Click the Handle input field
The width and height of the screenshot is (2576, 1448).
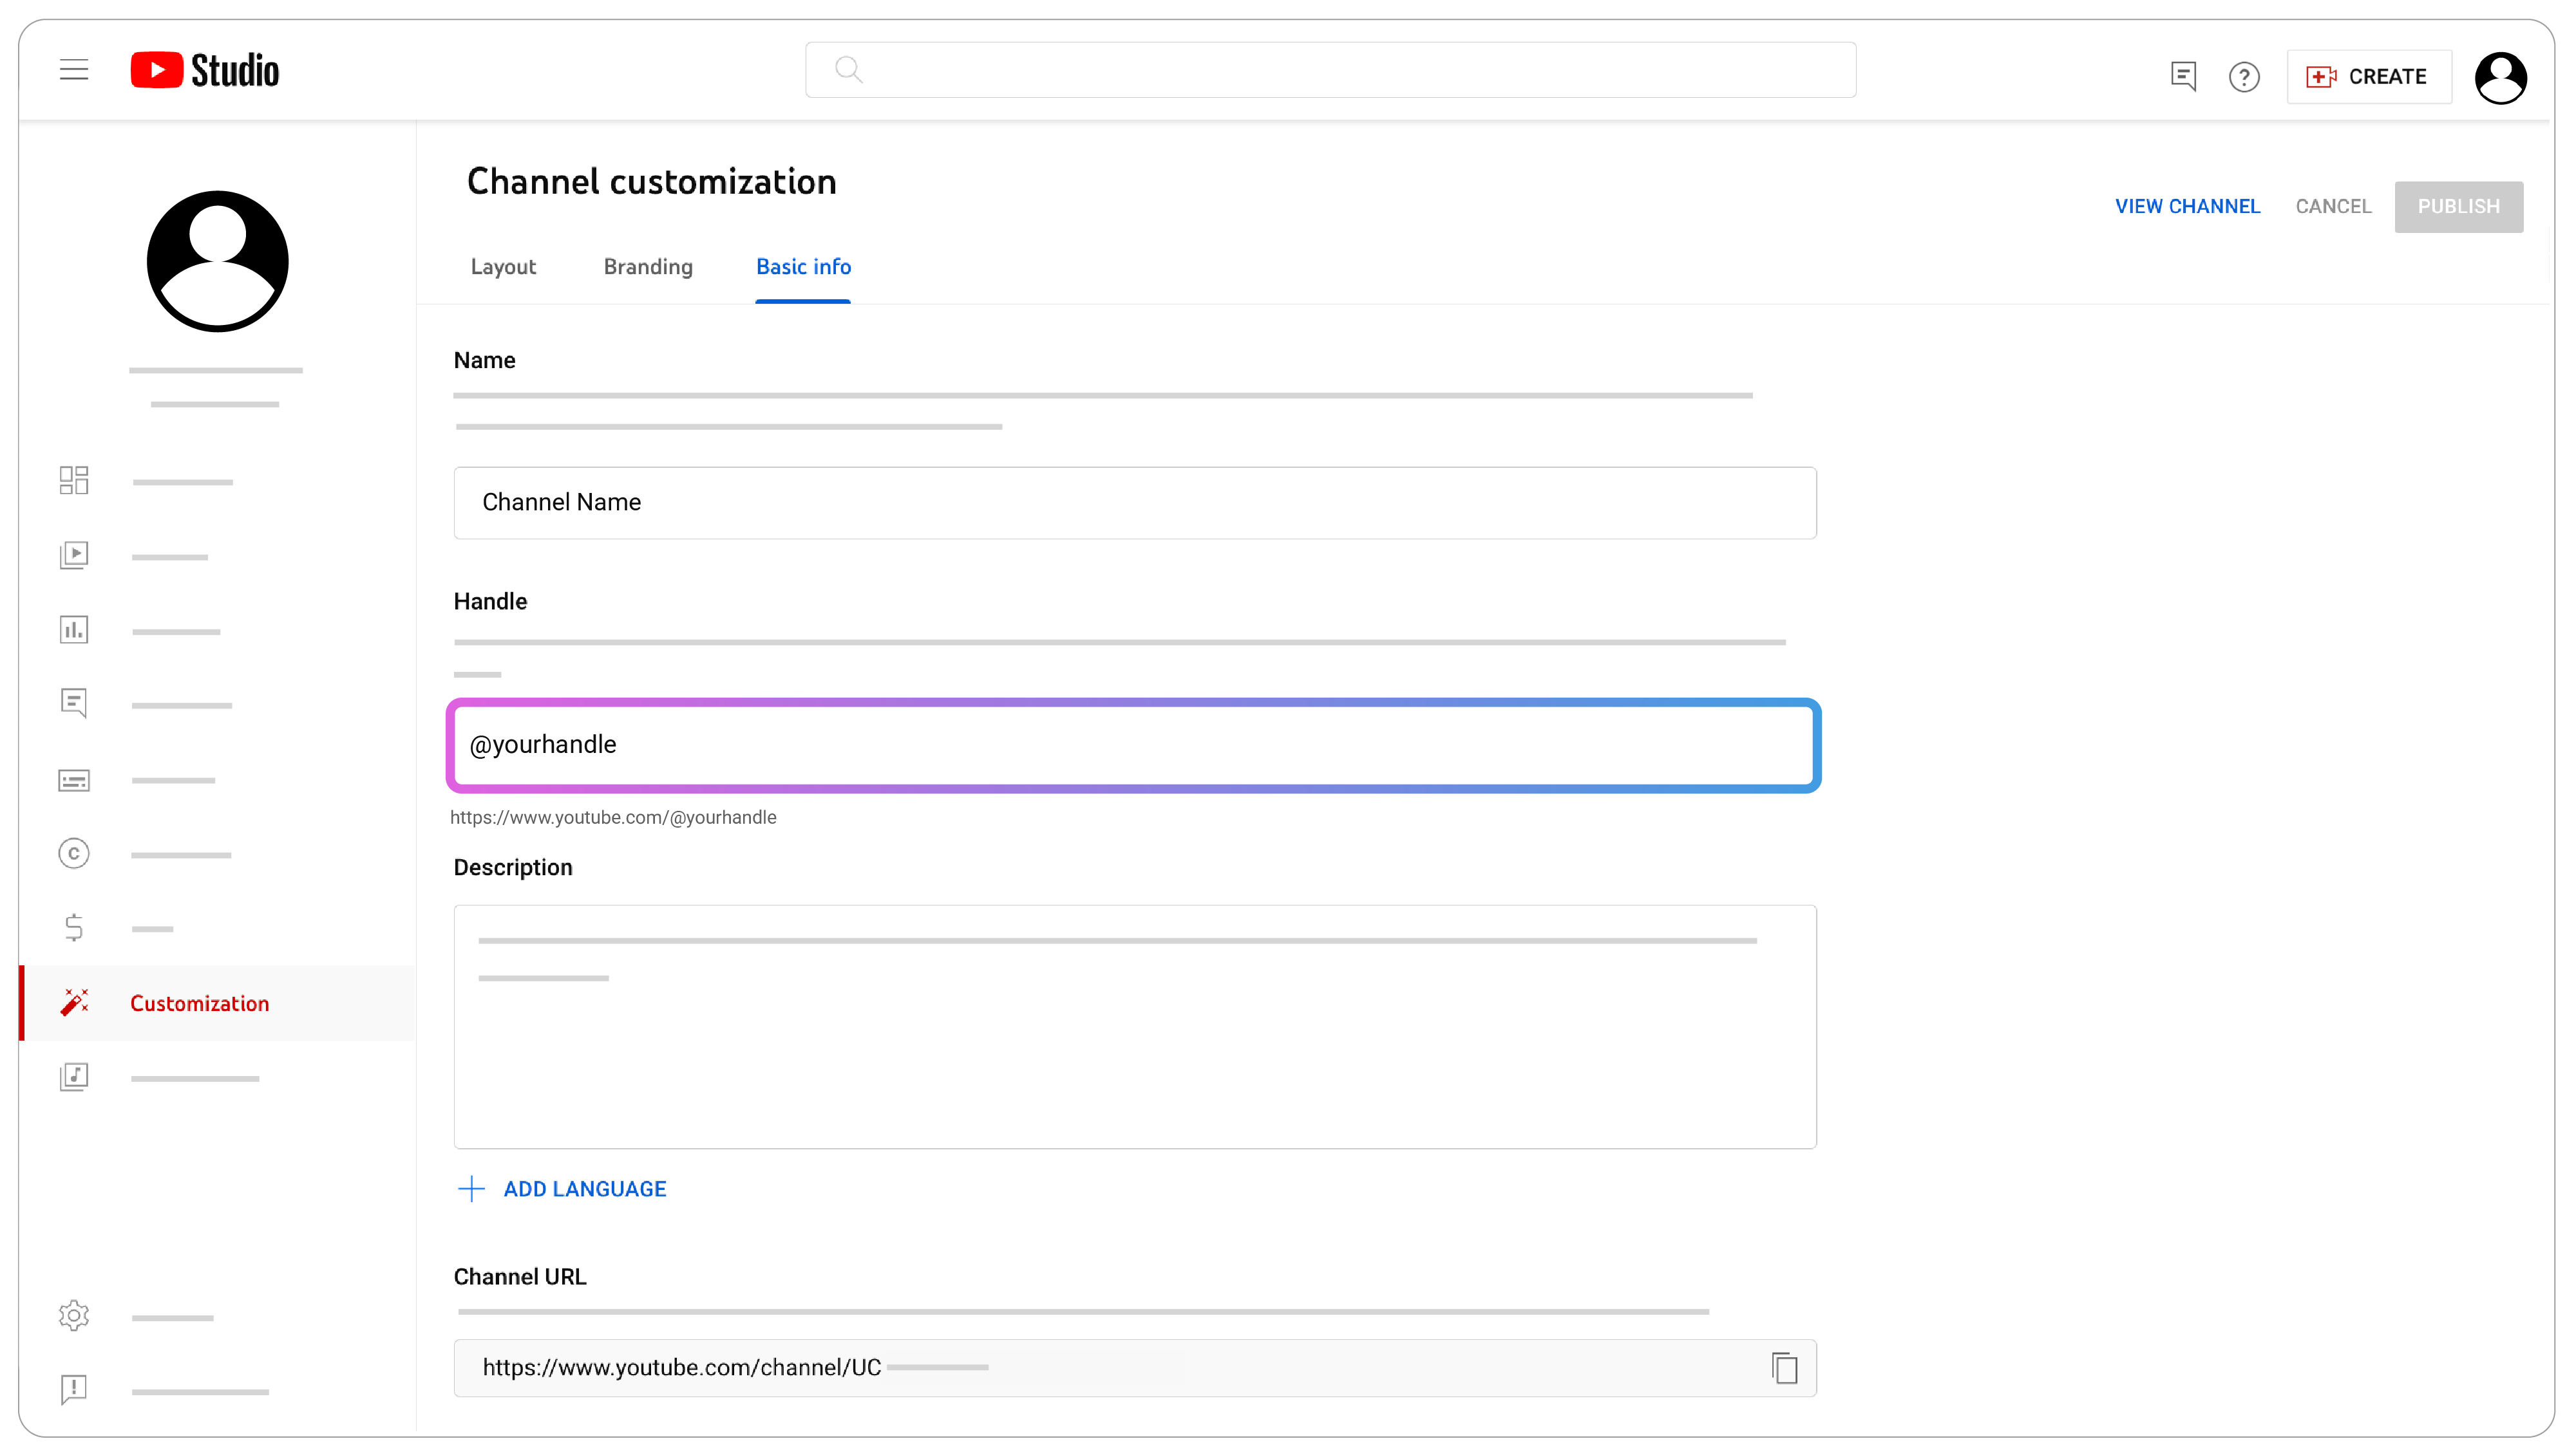tap(1134, 743)
